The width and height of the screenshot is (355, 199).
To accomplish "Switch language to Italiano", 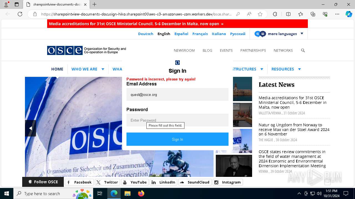I will 219,34.
